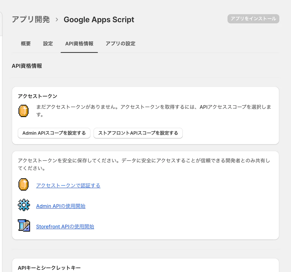The image size is (291, 272).
Task: Click the Storefront API pixel icon
Action: coord(24,225)
